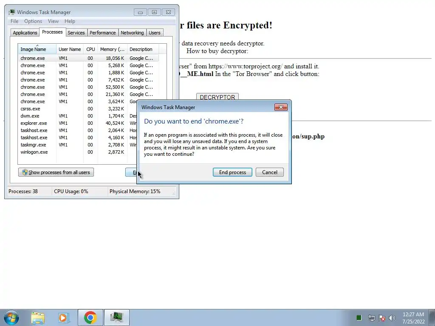
Task: Sort processes by Image Name column
Action: [37, 49]
